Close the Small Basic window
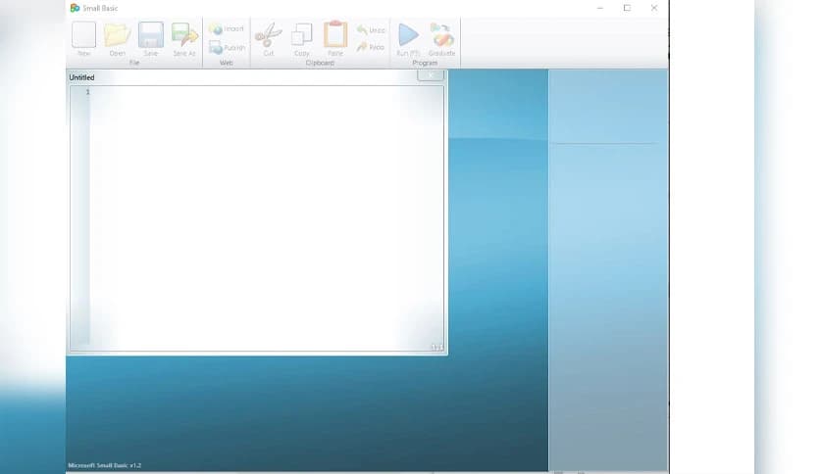 (x=654, y=8)
